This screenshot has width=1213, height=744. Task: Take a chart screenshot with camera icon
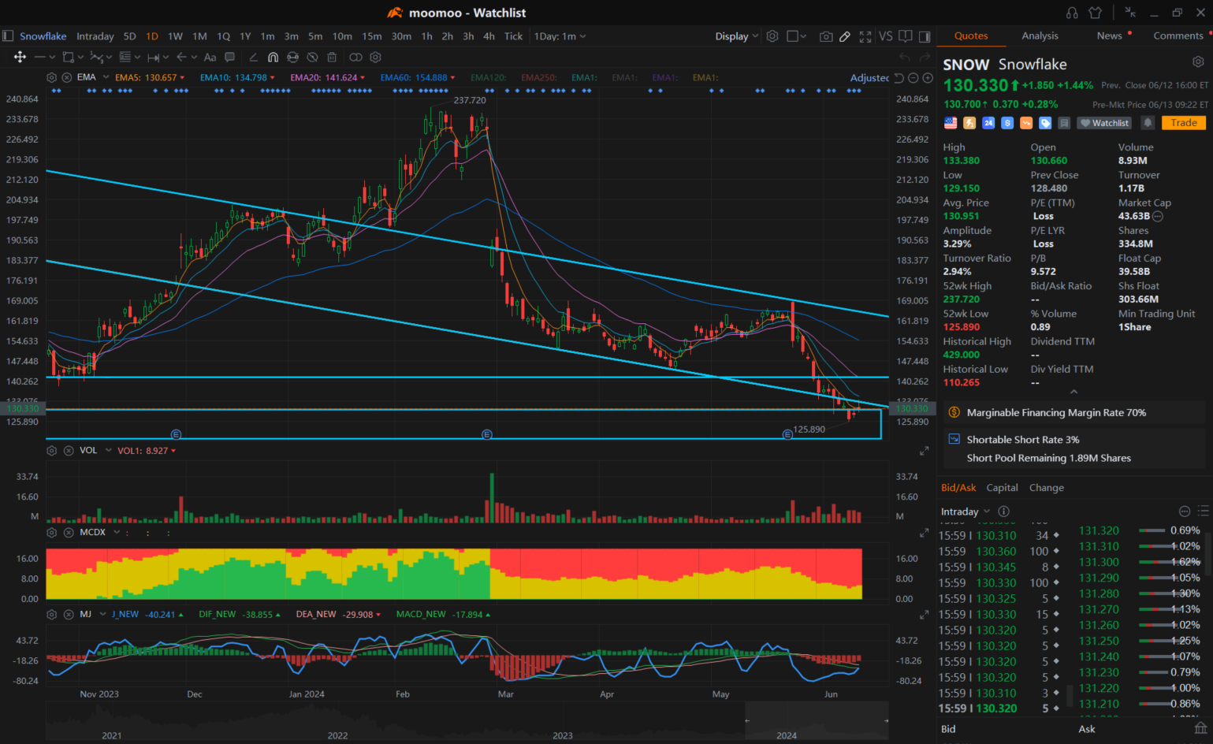tap(825, 36)
